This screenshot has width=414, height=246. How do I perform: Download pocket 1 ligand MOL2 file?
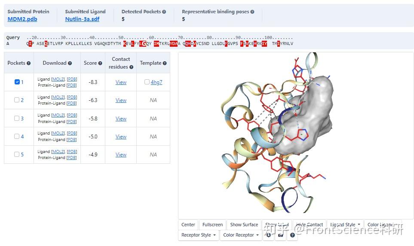tap(58, 79)
